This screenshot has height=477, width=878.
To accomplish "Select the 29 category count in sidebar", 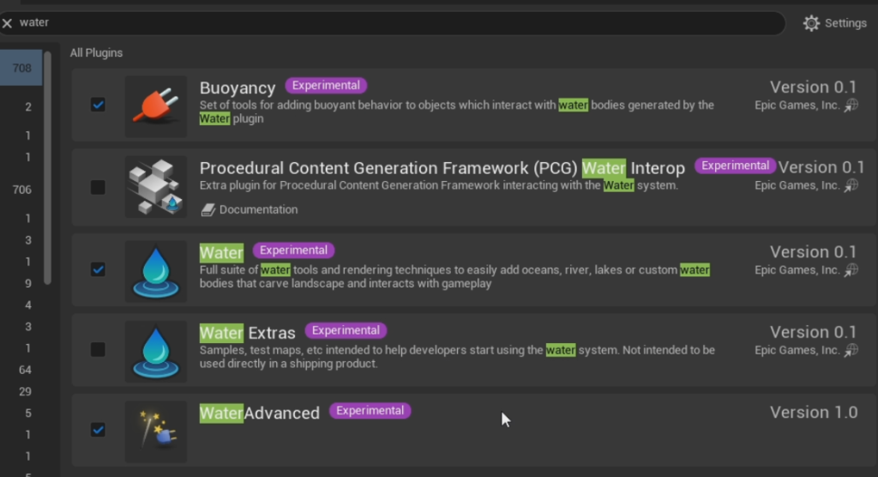I will tap(25, 391).
